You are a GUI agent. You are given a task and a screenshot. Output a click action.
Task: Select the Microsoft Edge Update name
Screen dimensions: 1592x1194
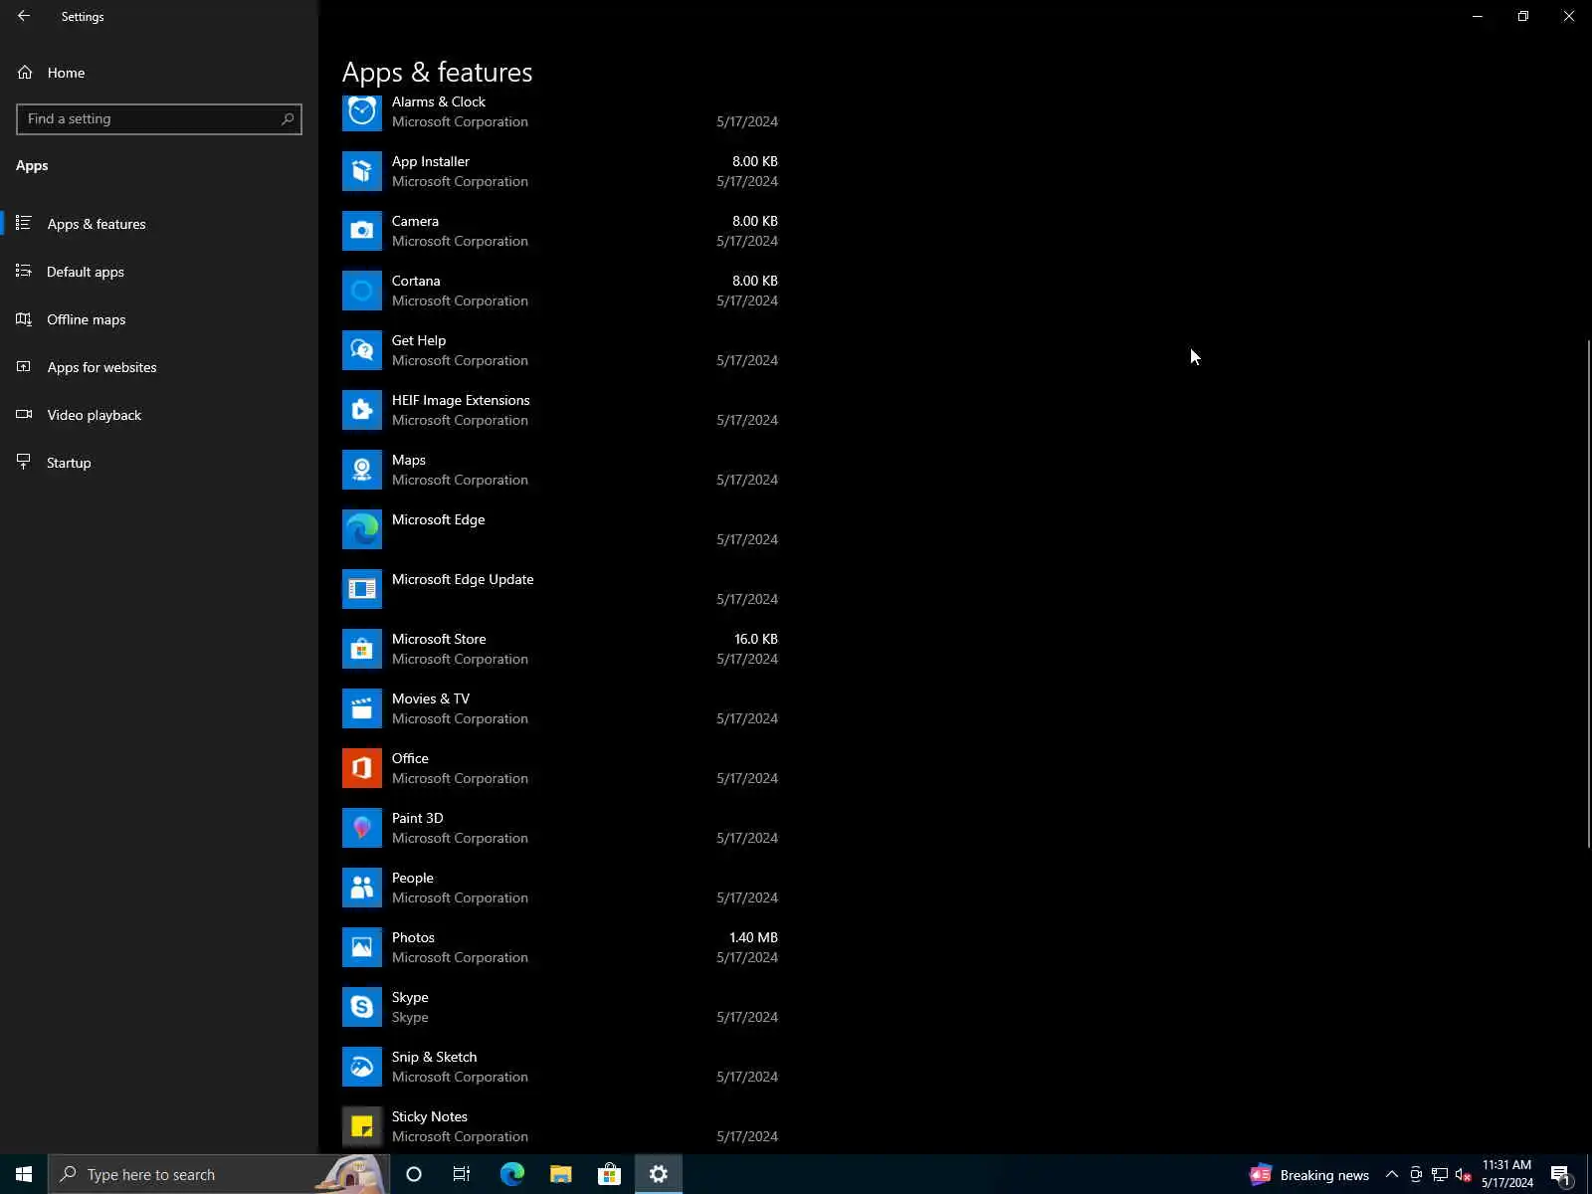click(x=463, y=579)
